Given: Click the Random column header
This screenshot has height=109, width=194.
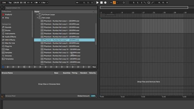Looking at the screenshot, I should point(84,73).
